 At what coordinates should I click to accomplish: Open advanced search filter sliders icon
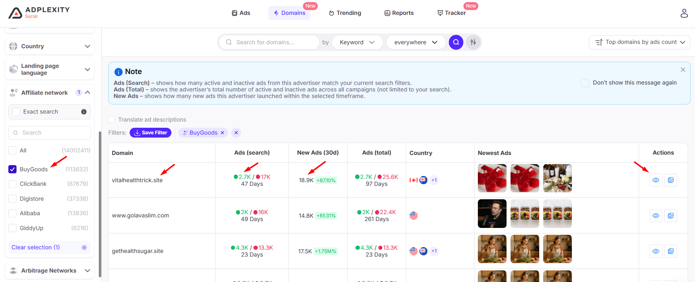coord(473,42)
